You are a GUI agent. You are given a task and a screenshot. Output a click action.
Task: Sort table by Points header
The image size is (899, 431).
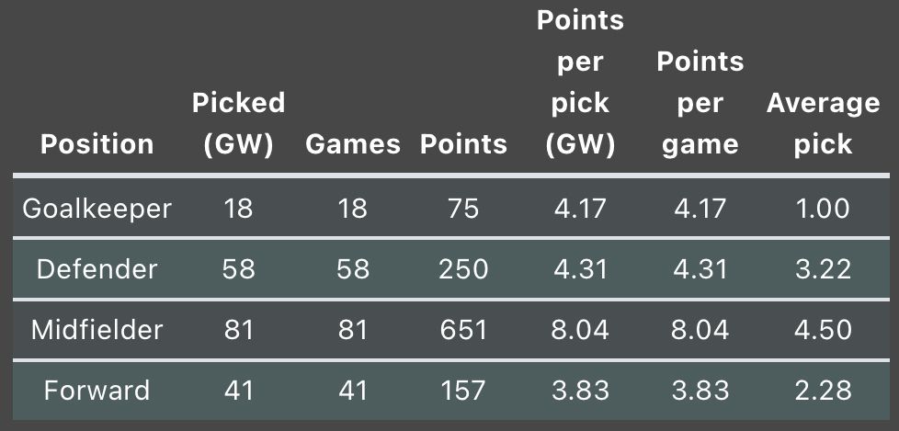pos(463,144)
